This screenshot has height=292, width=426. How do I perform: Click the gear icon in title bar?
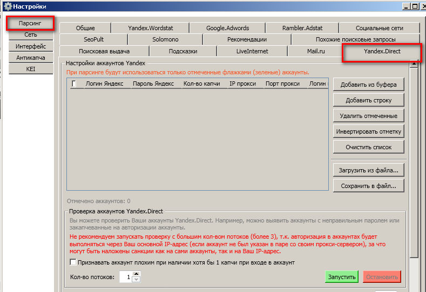[x=8, y=6]
